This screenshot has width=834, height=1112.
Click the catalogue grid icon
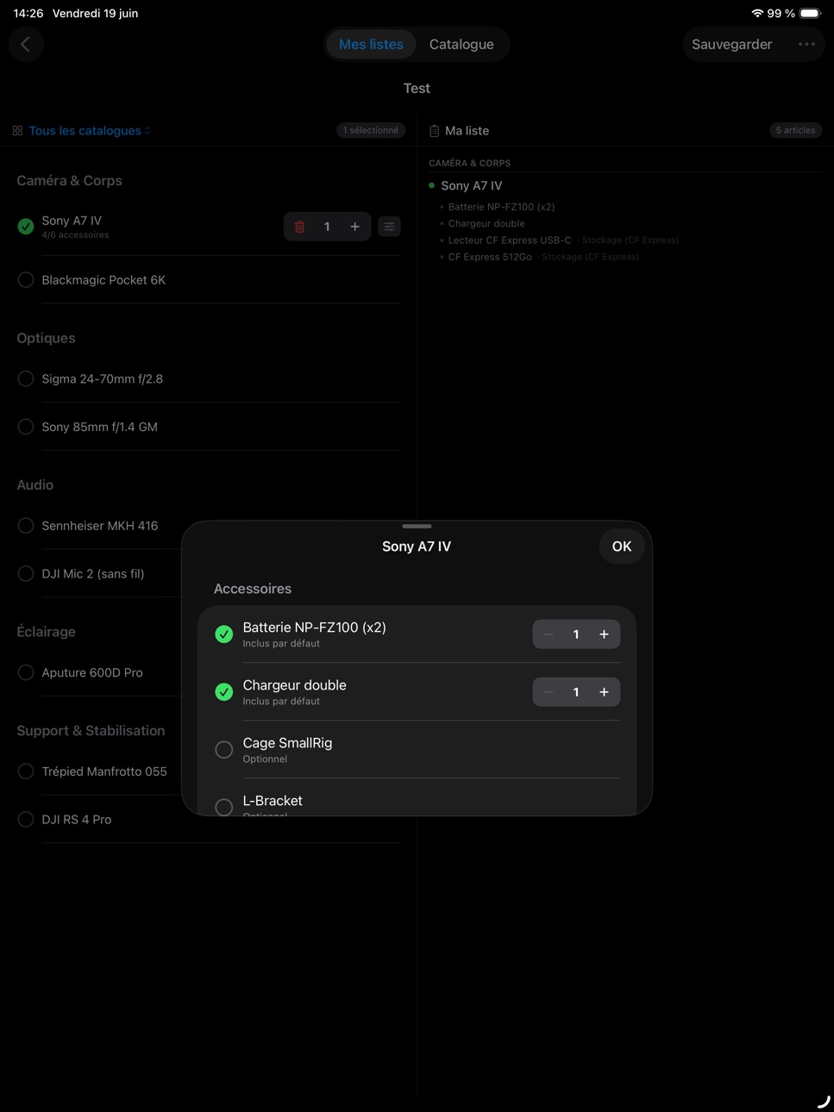(17, 131)
